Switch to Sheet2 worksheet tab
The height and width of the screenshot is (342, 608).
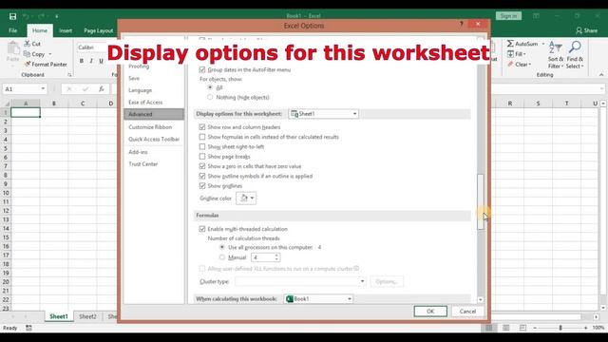click(87, 316)
